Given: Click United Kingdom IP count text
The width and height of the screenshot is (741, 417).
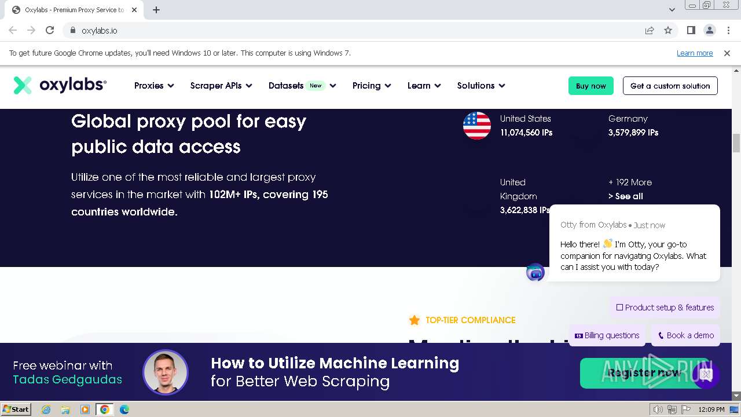Looking at the screenshot, I should pos(525,210).
